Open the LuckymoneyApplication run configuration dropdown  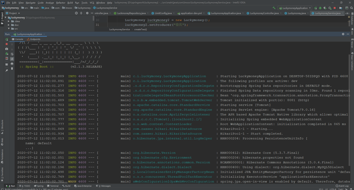tap(295, 8)
